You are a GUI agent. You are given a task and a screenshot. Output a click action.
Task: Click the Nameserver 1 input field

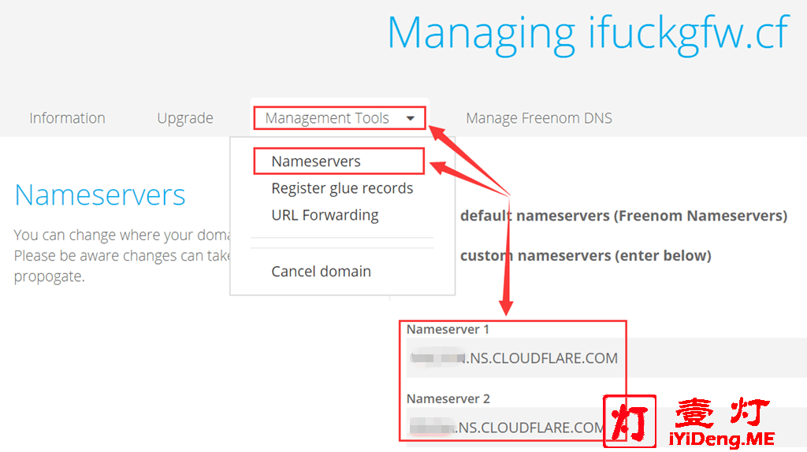(606, 358)
